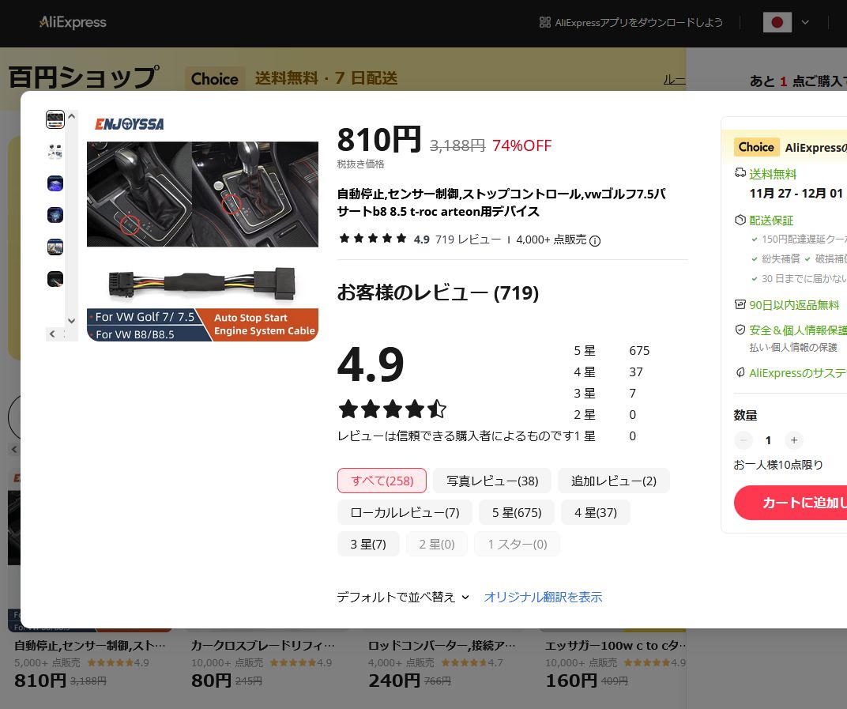Click the truck icon beside 送料無料
Image resolution: width=847 pixels, height=709 pixels.
(x=740, y=173)
